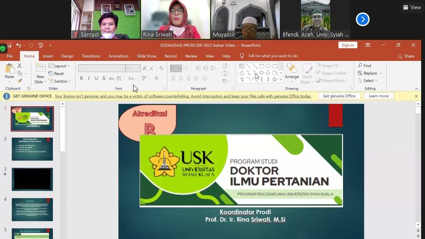Toggle Bold formatting

coord(81,78)
